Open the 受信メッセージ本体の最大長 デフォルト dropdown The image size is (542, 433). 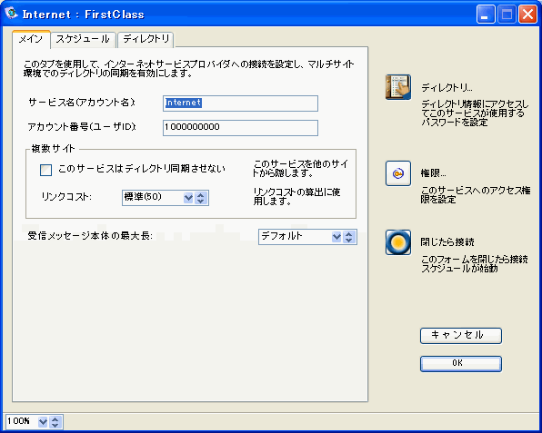pyautogui.click(x=336, y=237)
